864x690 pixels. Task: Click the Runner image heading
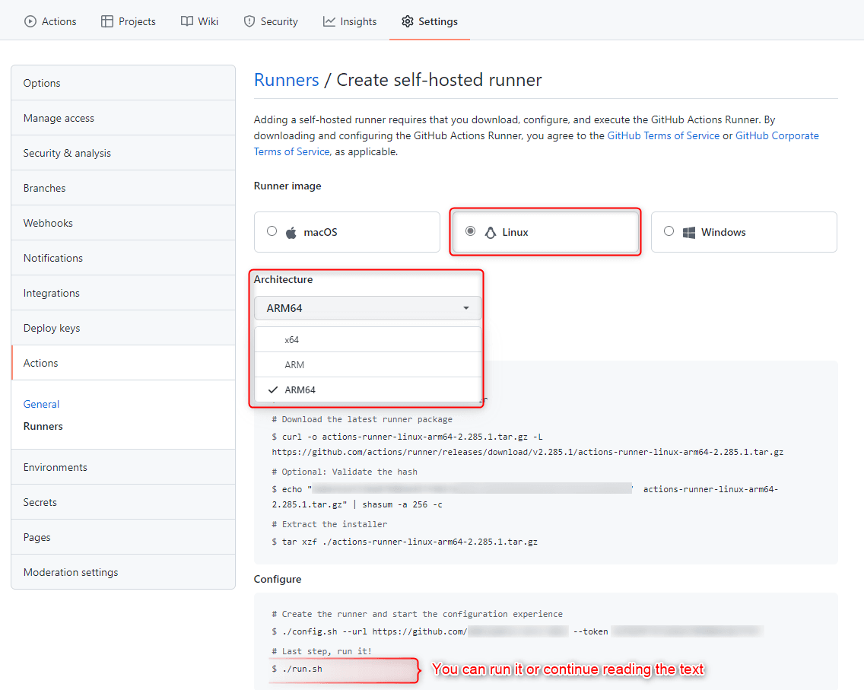tap(287, 186)
